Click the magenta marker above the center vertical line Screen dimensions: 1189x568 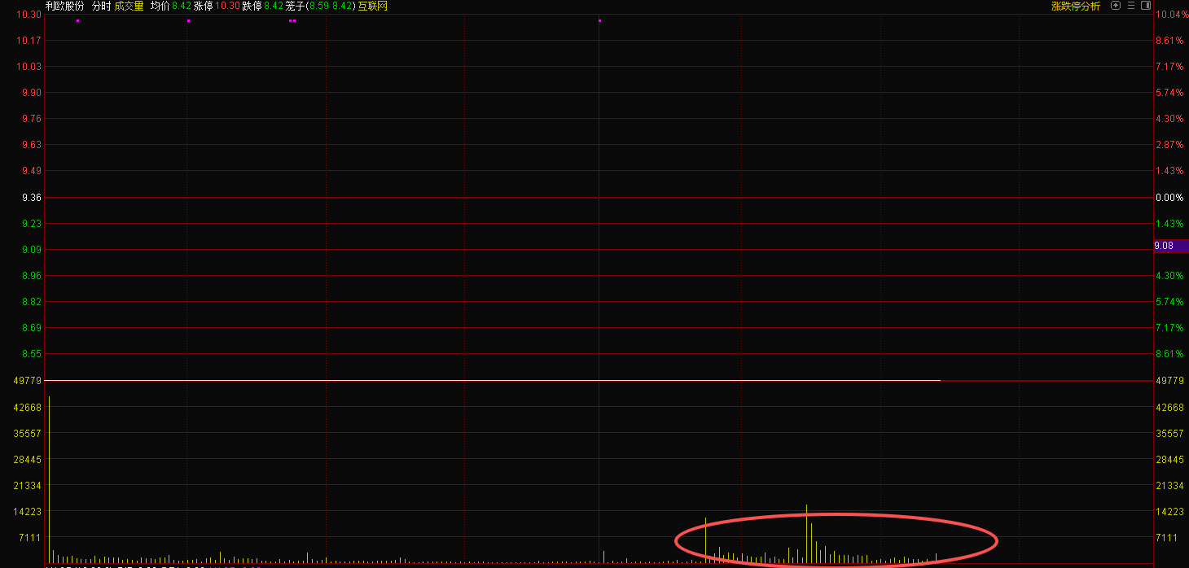click(x=599, y=20)
